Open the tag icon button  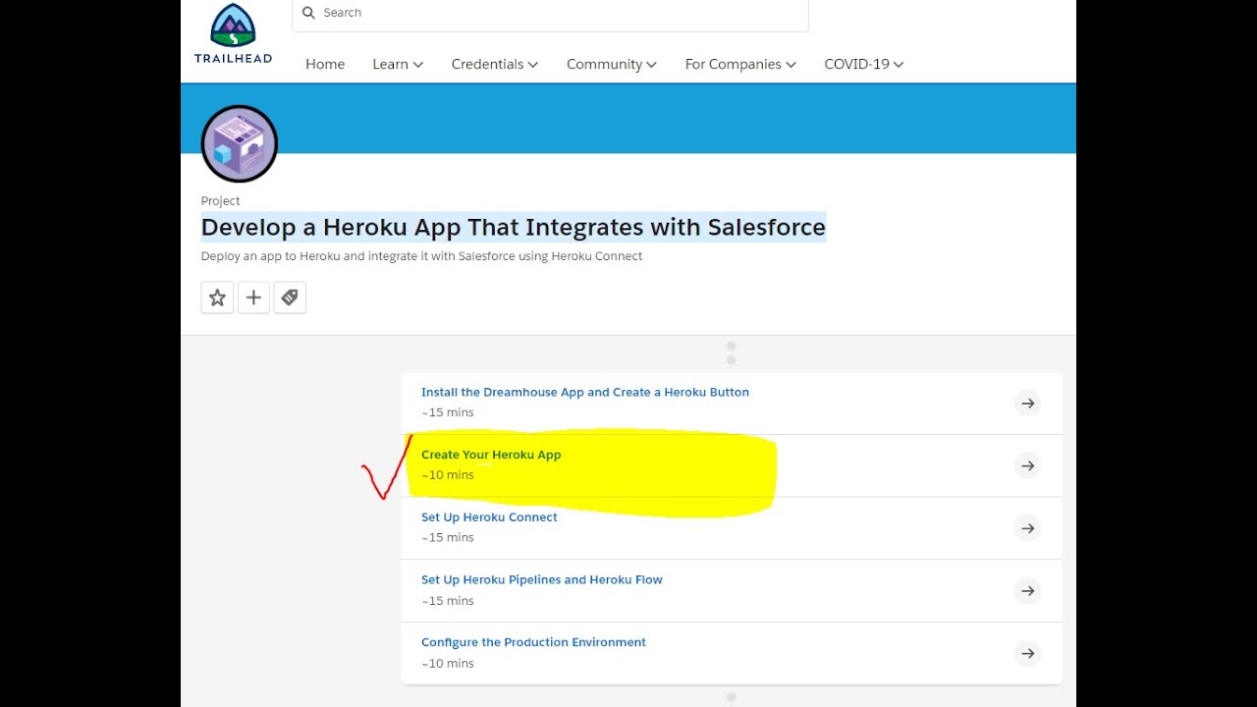(x=290, y=298)
